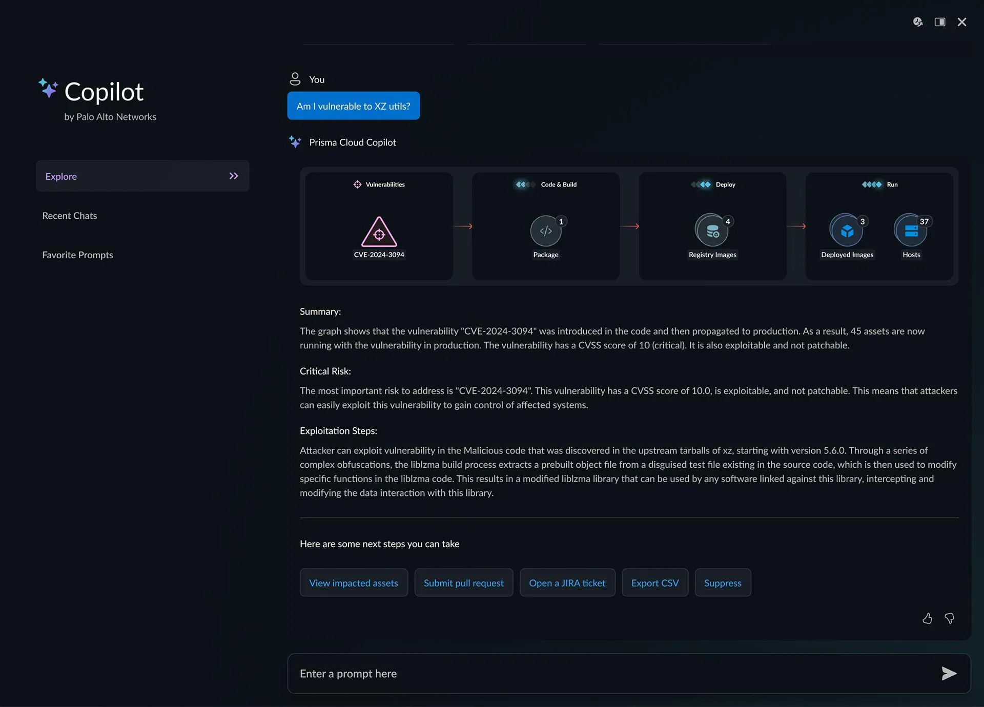Send the prompt with arrow icon

click(x=949, y=673)
